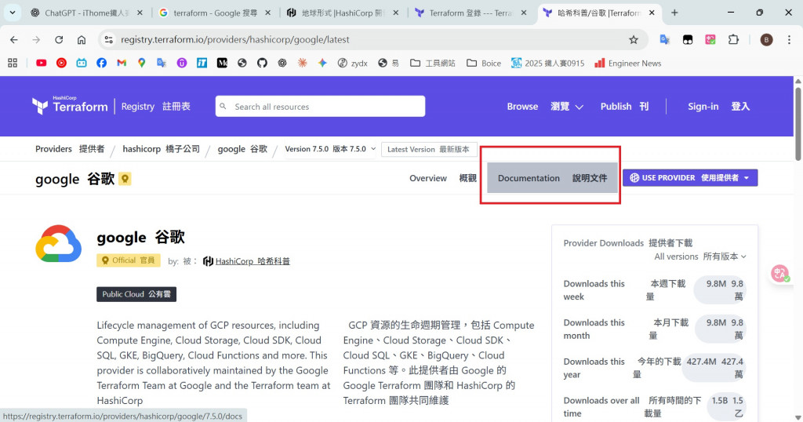The image size is (803, 422).
Task: Open the Engineer News bookmark
Action: click(627, 63)
